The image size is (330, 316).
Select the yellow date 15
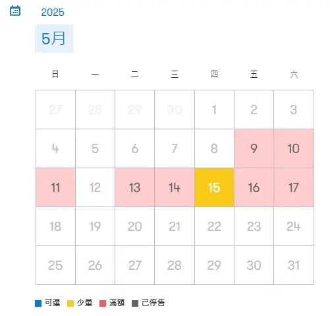pos(214,187)
